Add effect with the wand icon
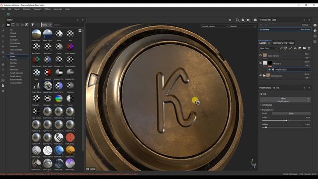This screenshot has height=179, width=318. (x=281, y=48)
